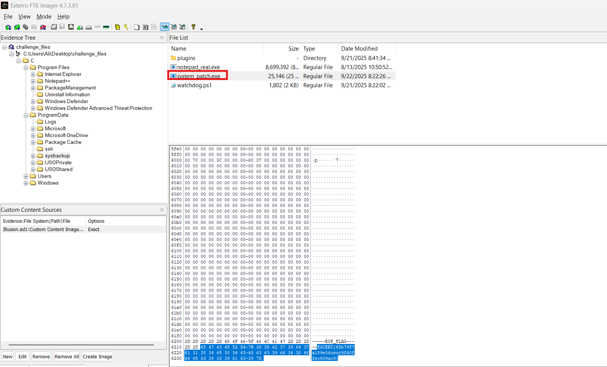Collapse the ProgramData tree node
The width and height of the screenshot is (607, 367).
[26, 115]
